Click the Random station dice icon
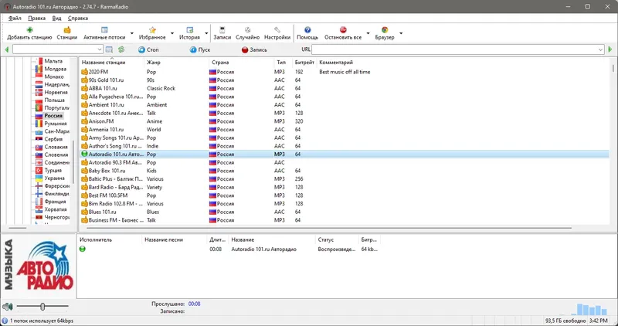This screenshot has width=618, height=326. [x=247, y=30]
